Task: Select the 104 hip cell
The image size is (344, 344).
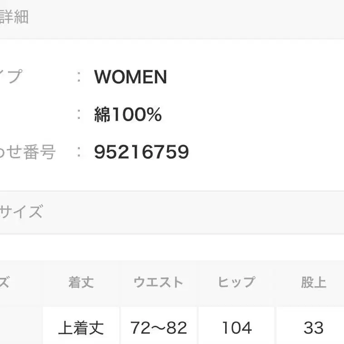Action: (236, 327)
